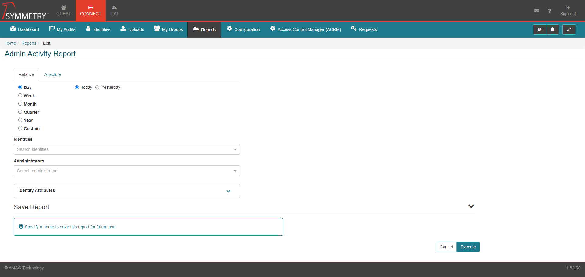This screenshot has width=585, height=277.
Task: Open Requests menu
Action: pyautogui.click(x=364, y=29)
